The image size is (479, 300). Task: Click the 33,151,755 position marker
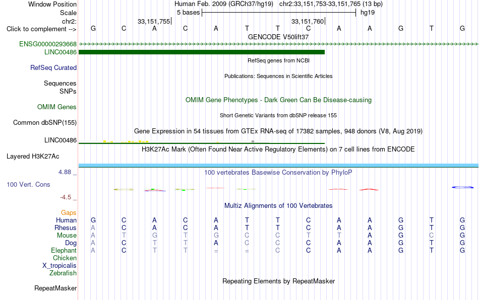(154, 21)
